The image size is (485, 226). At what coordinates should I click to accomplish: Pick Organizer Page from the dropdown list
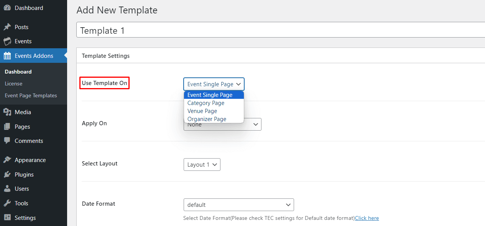[207, 119]
